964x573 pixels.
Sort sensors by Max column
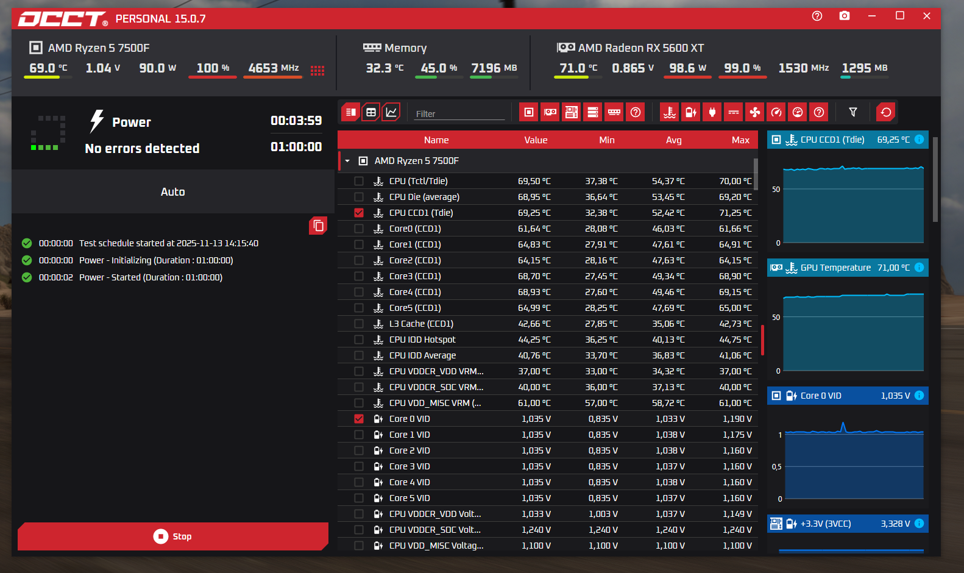click(x=741, y=140)
